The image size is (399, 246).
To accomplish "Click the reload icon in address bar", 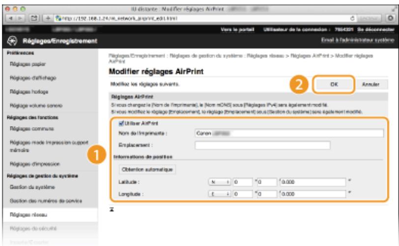I will [x=352, y=18].
